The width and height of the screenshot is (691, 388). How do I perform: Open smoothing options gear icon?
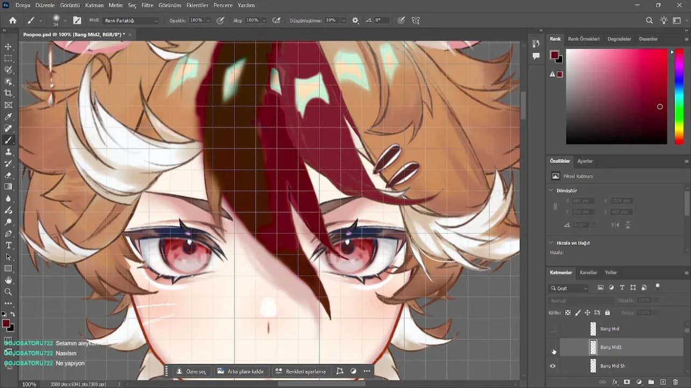coord(355,20)
